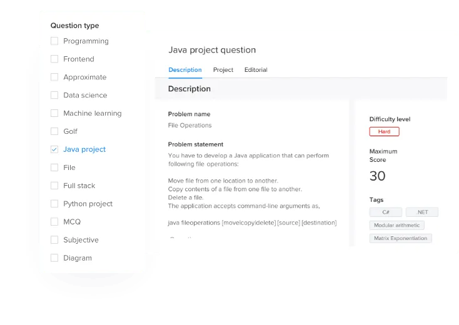This screenshot has height=325, width=459.
Task: Check the Python project checkbox
Action: coord(54,204)
